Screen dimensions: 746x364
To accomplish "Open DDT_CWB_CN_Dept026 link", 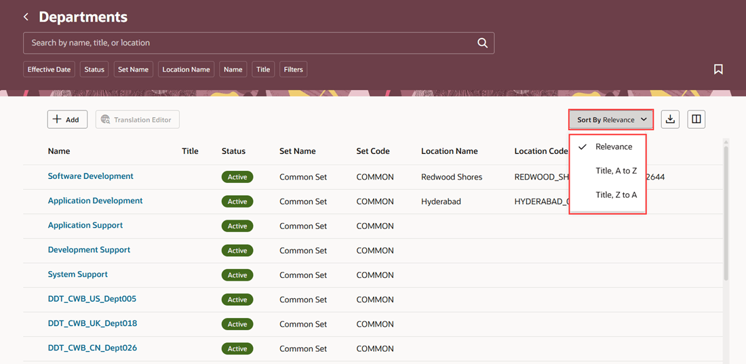I will pos(92,348).
